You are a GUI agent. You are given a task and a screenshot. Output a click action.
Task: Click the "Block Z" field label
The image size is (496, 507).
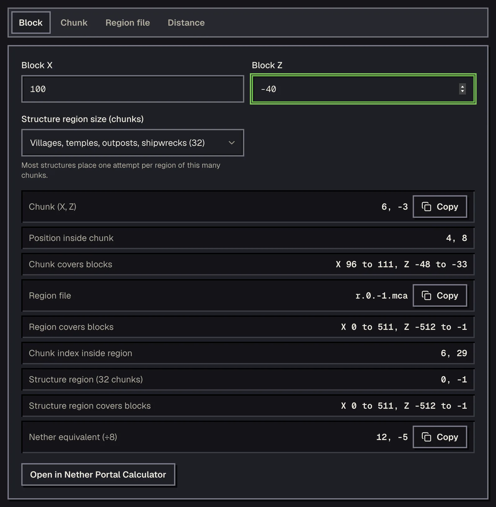pos(267,65)
